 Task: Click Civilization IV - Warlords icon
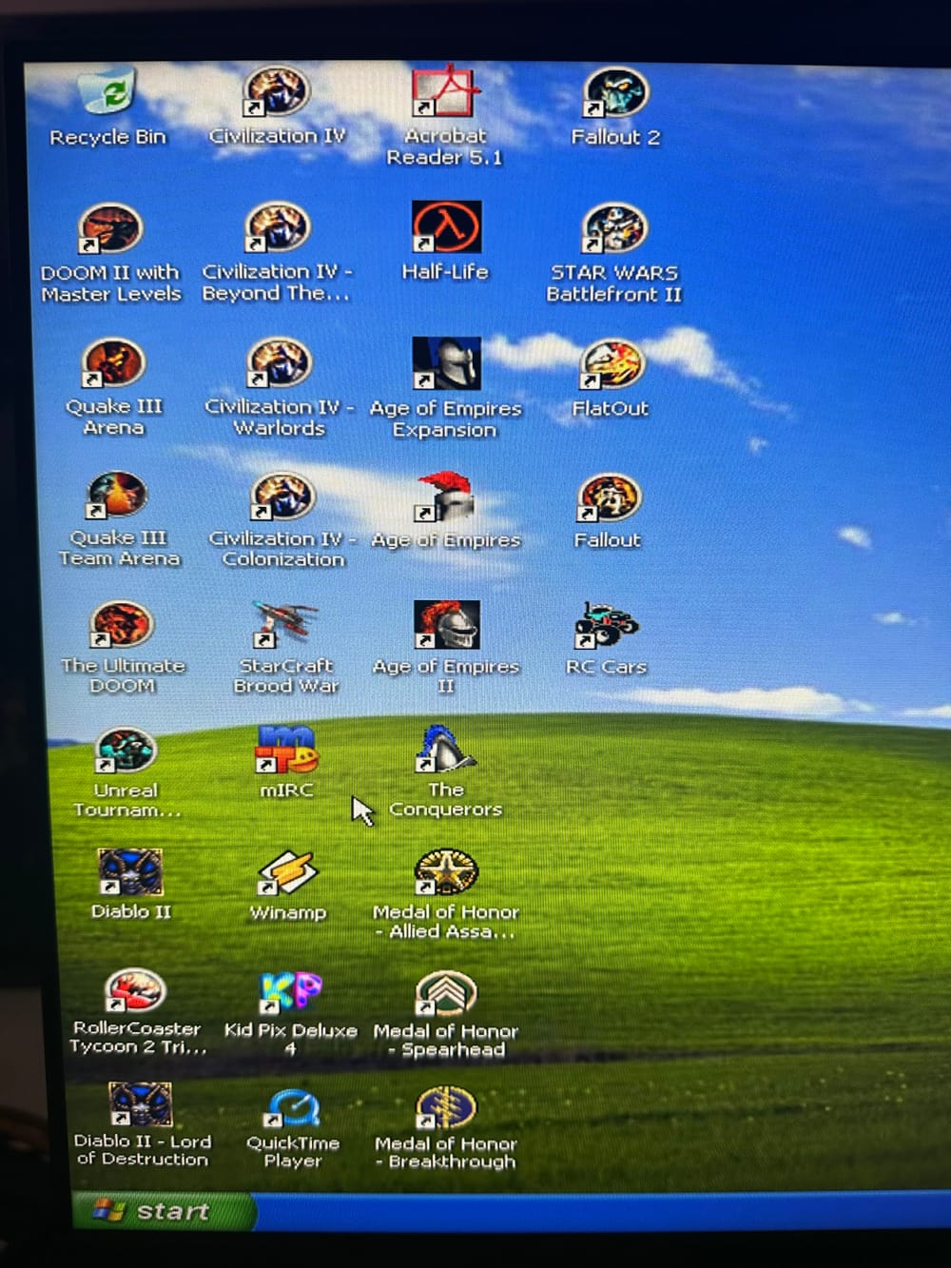pos(280,364)
